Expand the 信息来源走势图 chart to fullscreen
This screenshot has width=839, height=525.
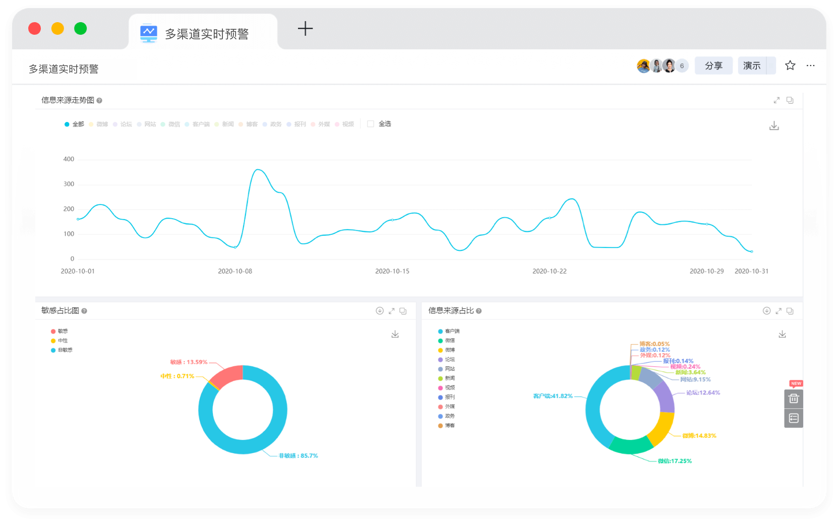(776, 100)
